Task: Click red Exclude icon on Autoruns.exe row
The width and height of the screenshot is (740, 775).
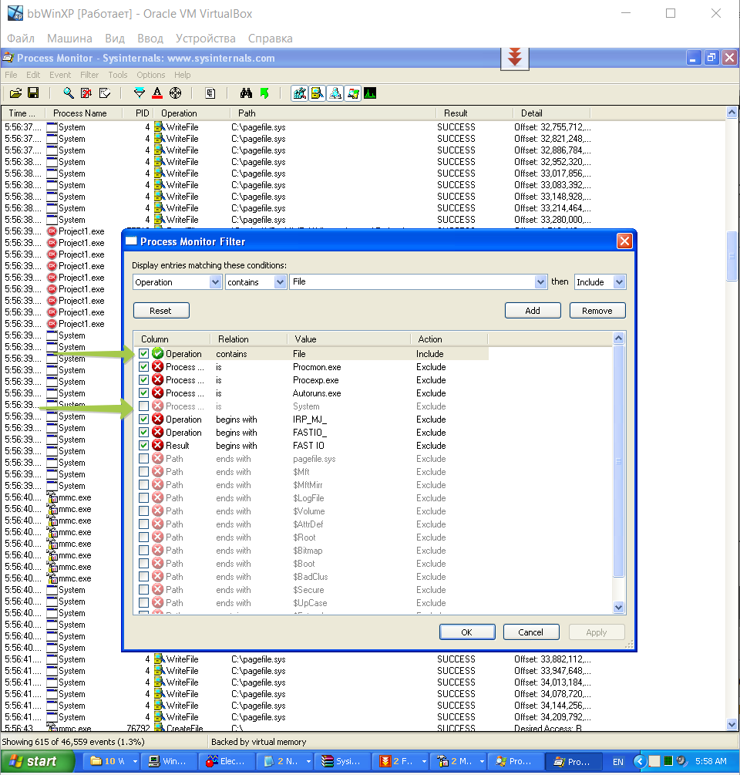Action: 157,393
